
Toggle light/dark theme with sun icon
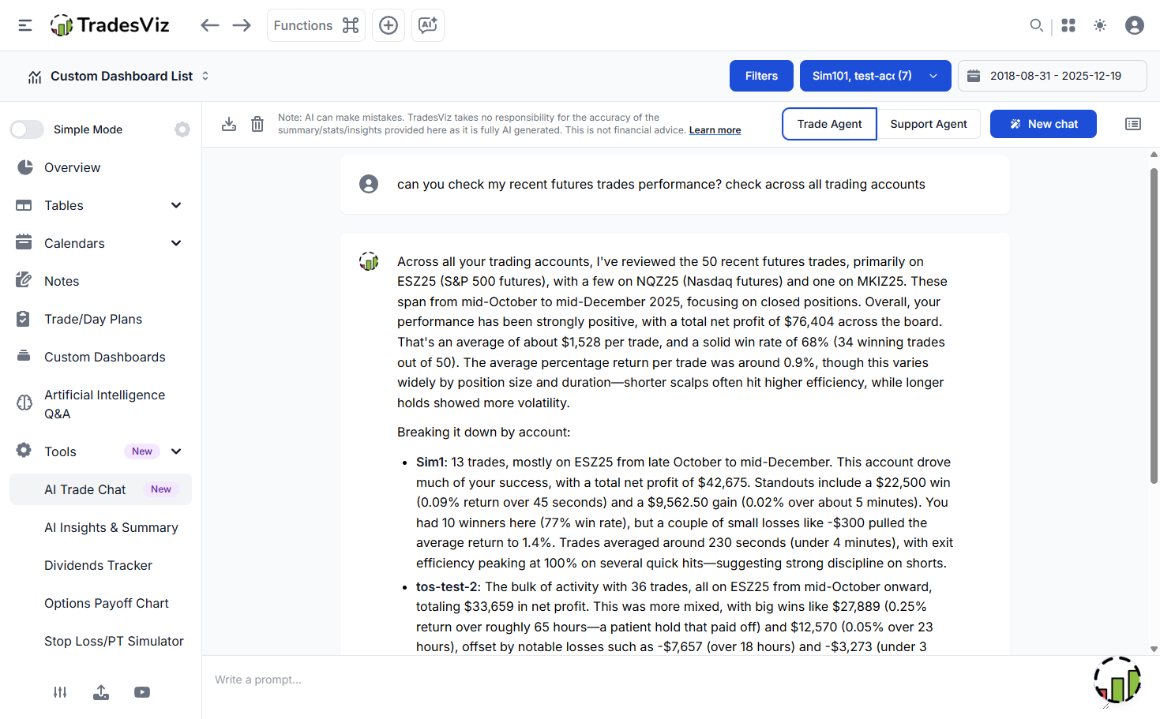tap(1099, 25)
